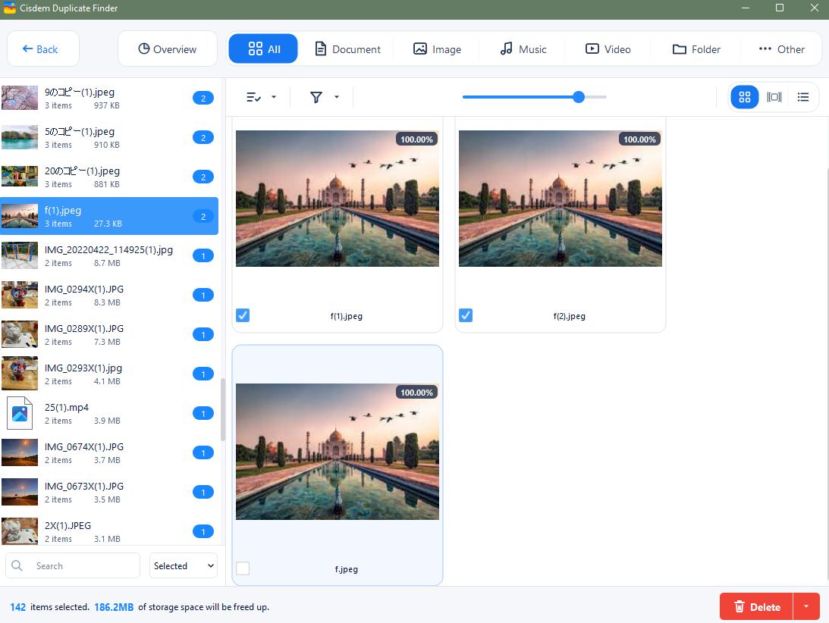Viewport: 829px width, 623px height.
Task: Open the IMG_0293X(1).jpg group
Action: pos(109,374)
